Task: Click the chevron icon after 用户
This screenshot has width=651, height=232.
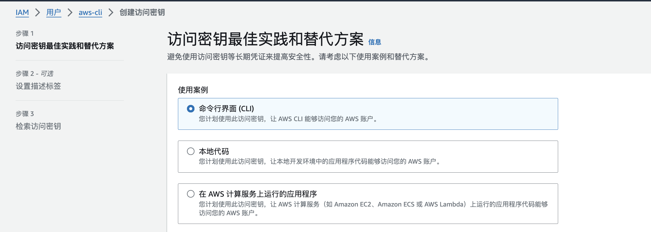Action: click(70, 13)
